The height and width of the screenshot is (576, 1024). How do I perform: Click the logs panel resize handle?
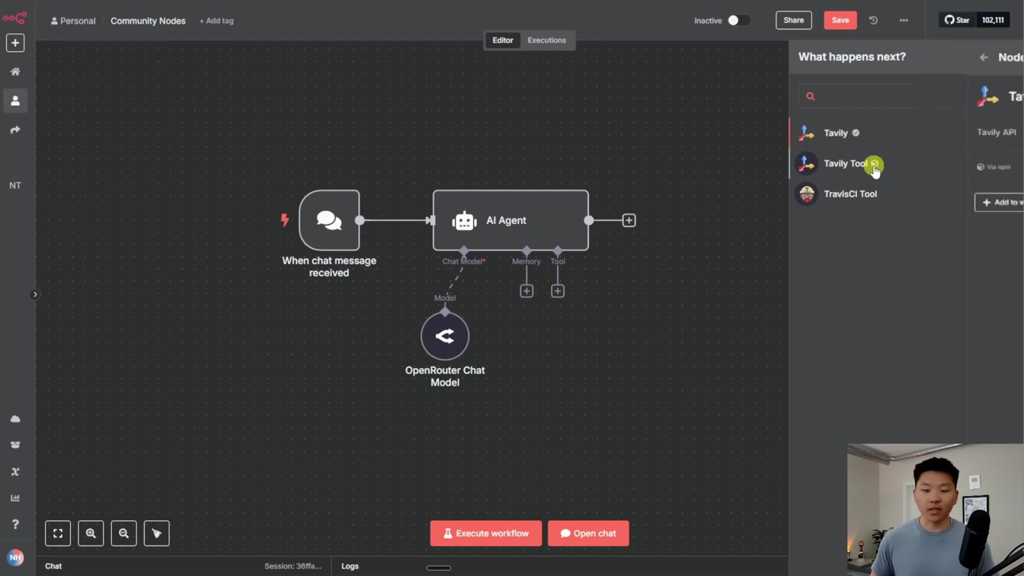tap(439, 568)
